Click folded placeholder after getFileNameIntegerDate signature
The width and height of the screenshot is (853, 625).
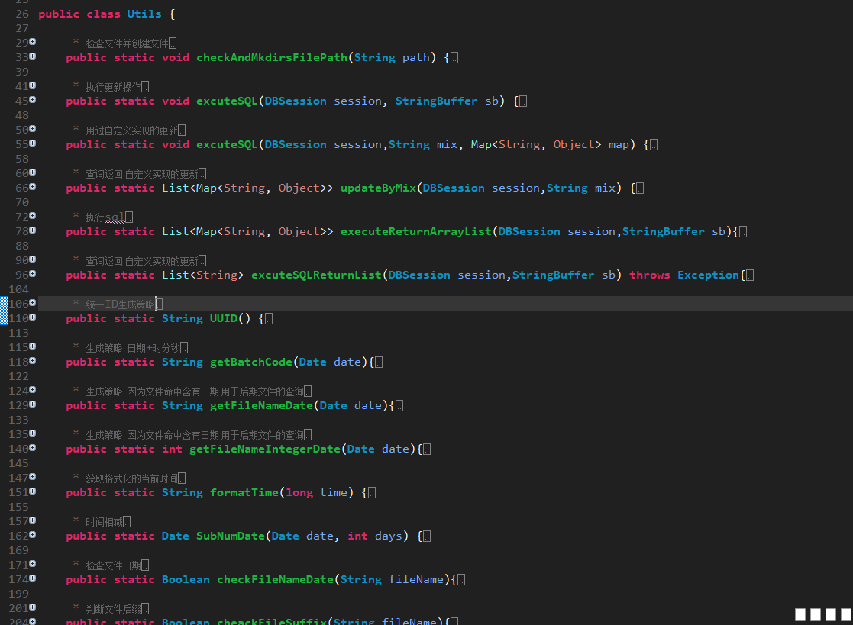pos(427,449)
